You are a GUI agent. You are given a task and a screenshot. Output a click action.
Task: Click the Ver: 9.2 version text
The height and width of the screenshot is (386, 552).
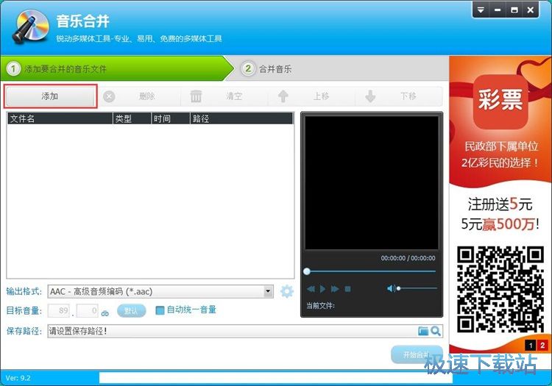pos(18,378)
